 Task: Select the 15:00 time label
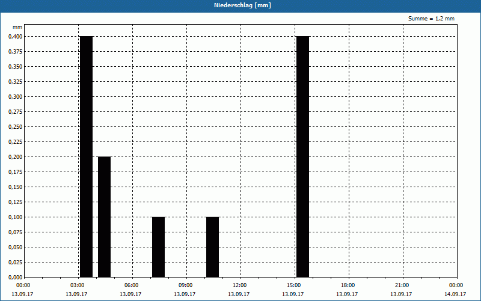pos(294,285)
